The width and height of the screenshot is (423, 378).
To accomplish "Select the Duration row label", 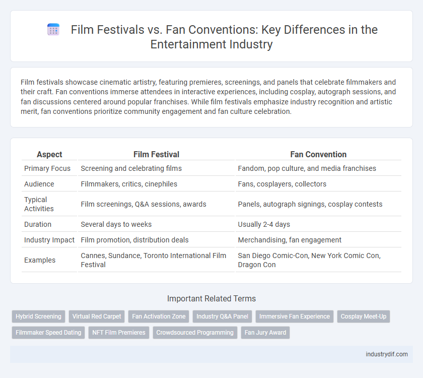I will (38, 224).
